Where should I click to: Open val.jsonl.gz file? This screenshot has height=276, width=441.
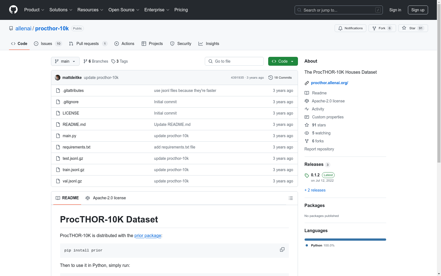click(x=72, y=181)
